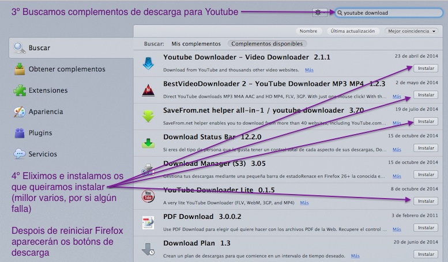Sort results by Nombre
448x262 pixels.
308,31
